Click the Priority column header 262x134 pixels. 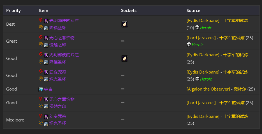13,11
